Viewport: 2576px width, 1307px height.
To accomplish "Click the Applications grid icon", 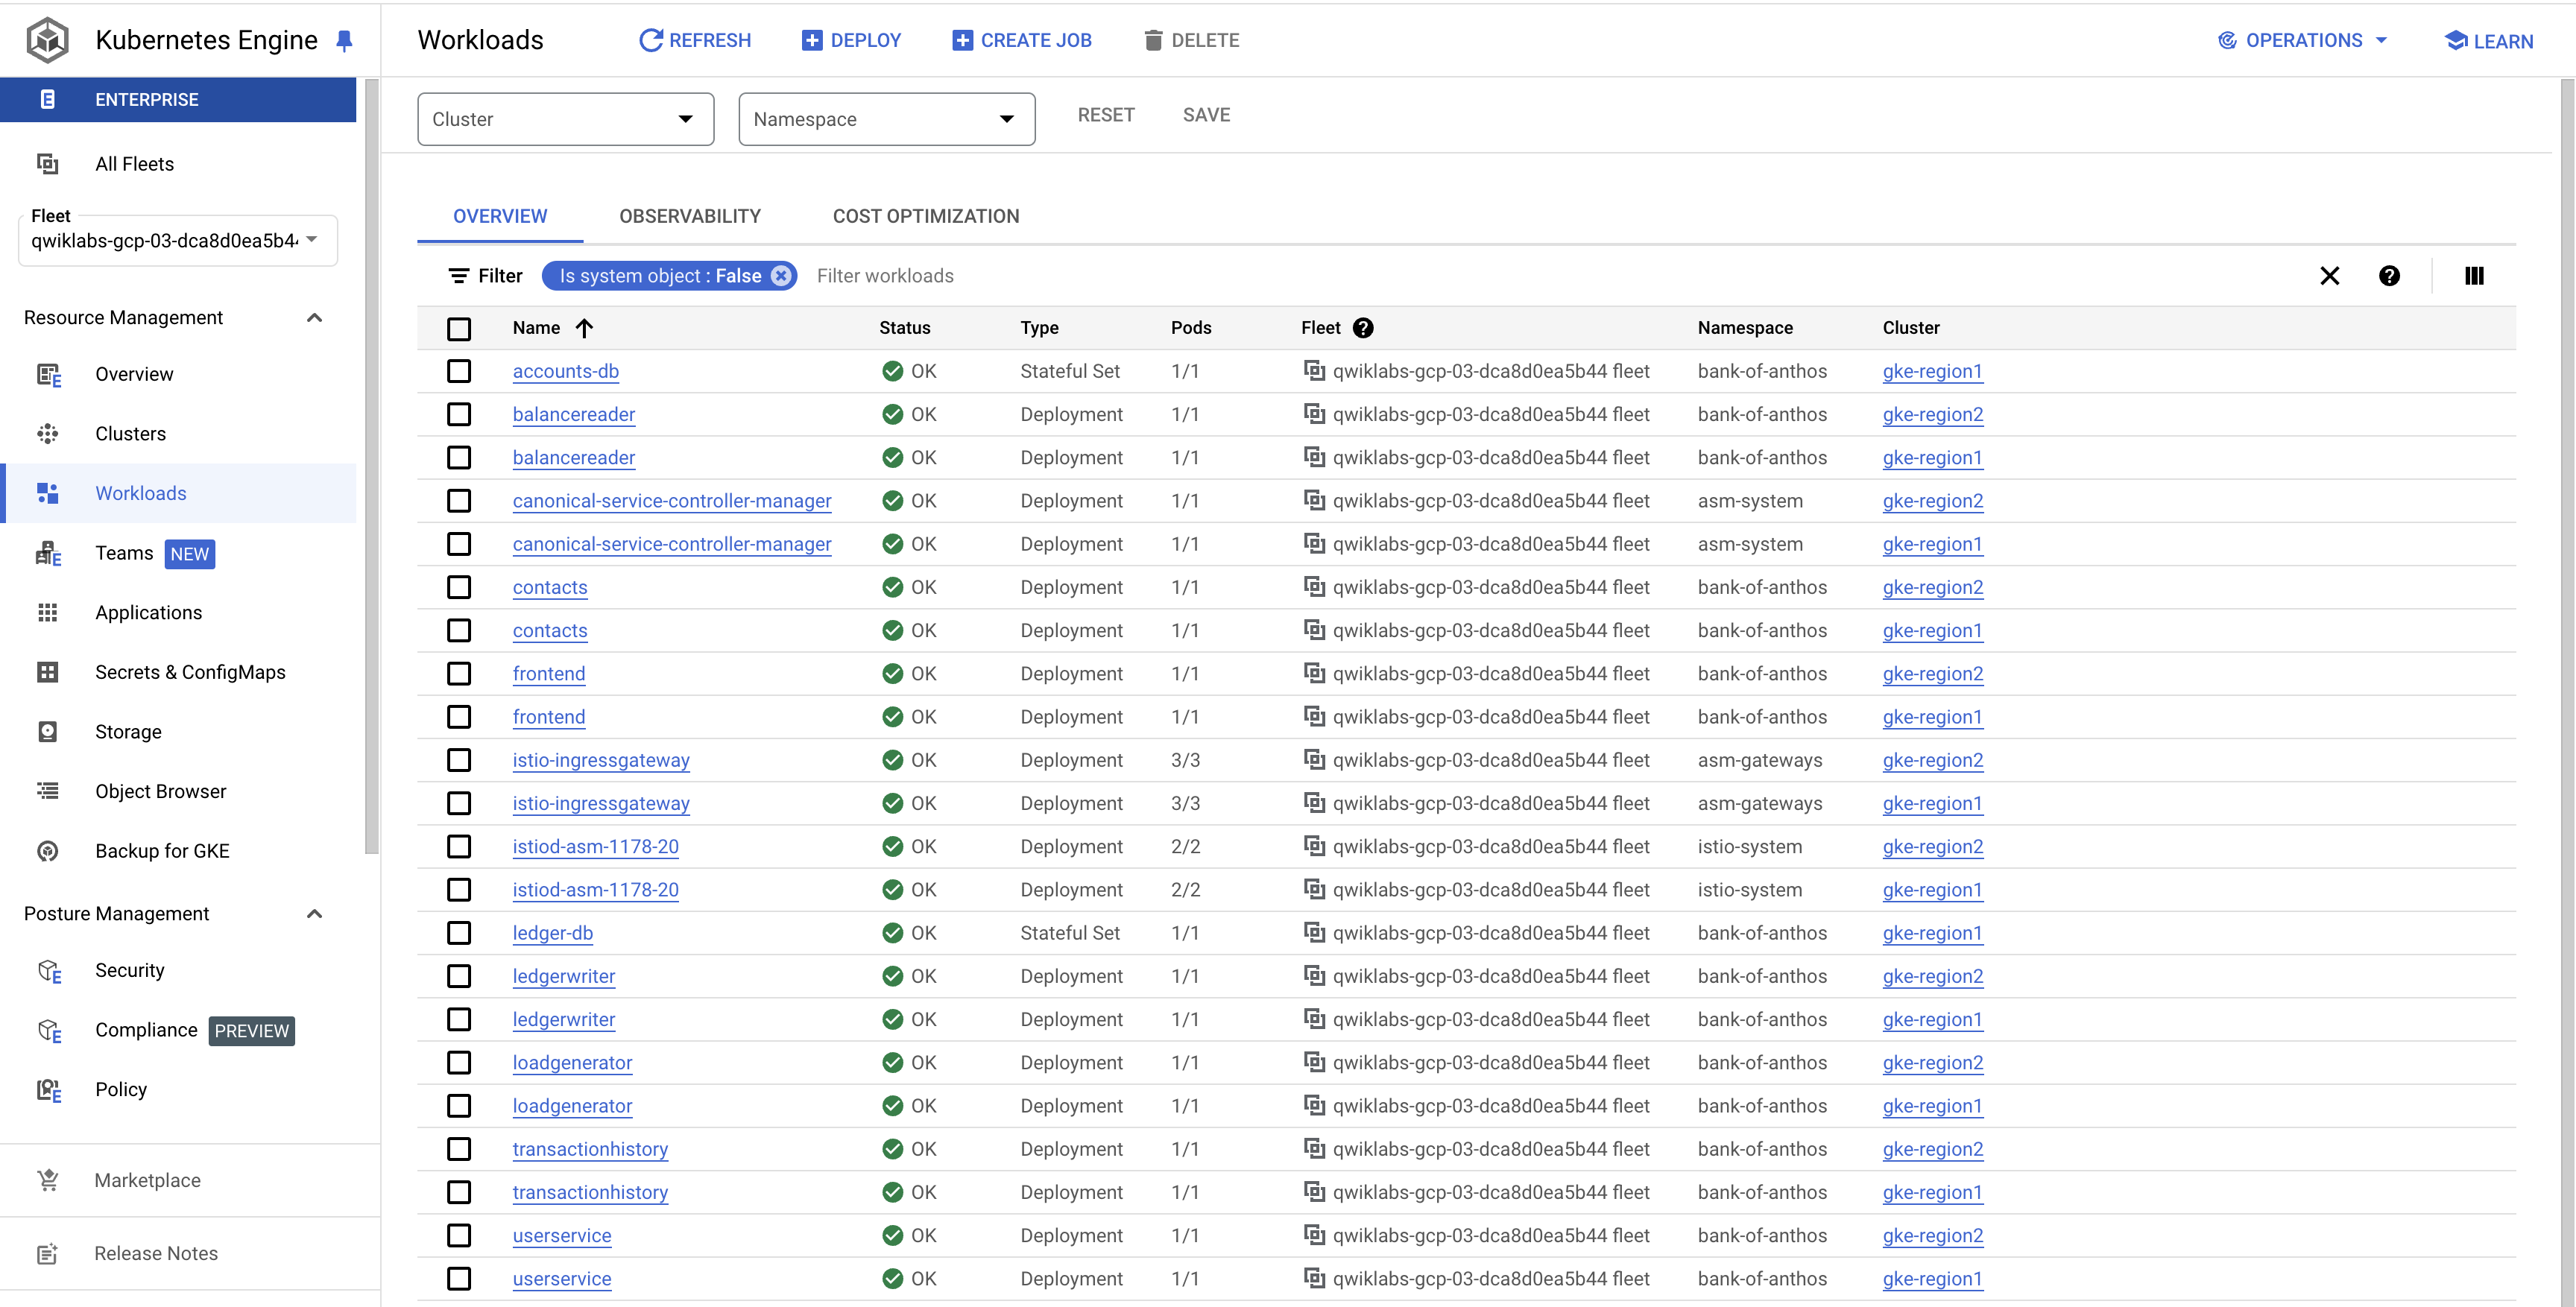I will 47,613.
